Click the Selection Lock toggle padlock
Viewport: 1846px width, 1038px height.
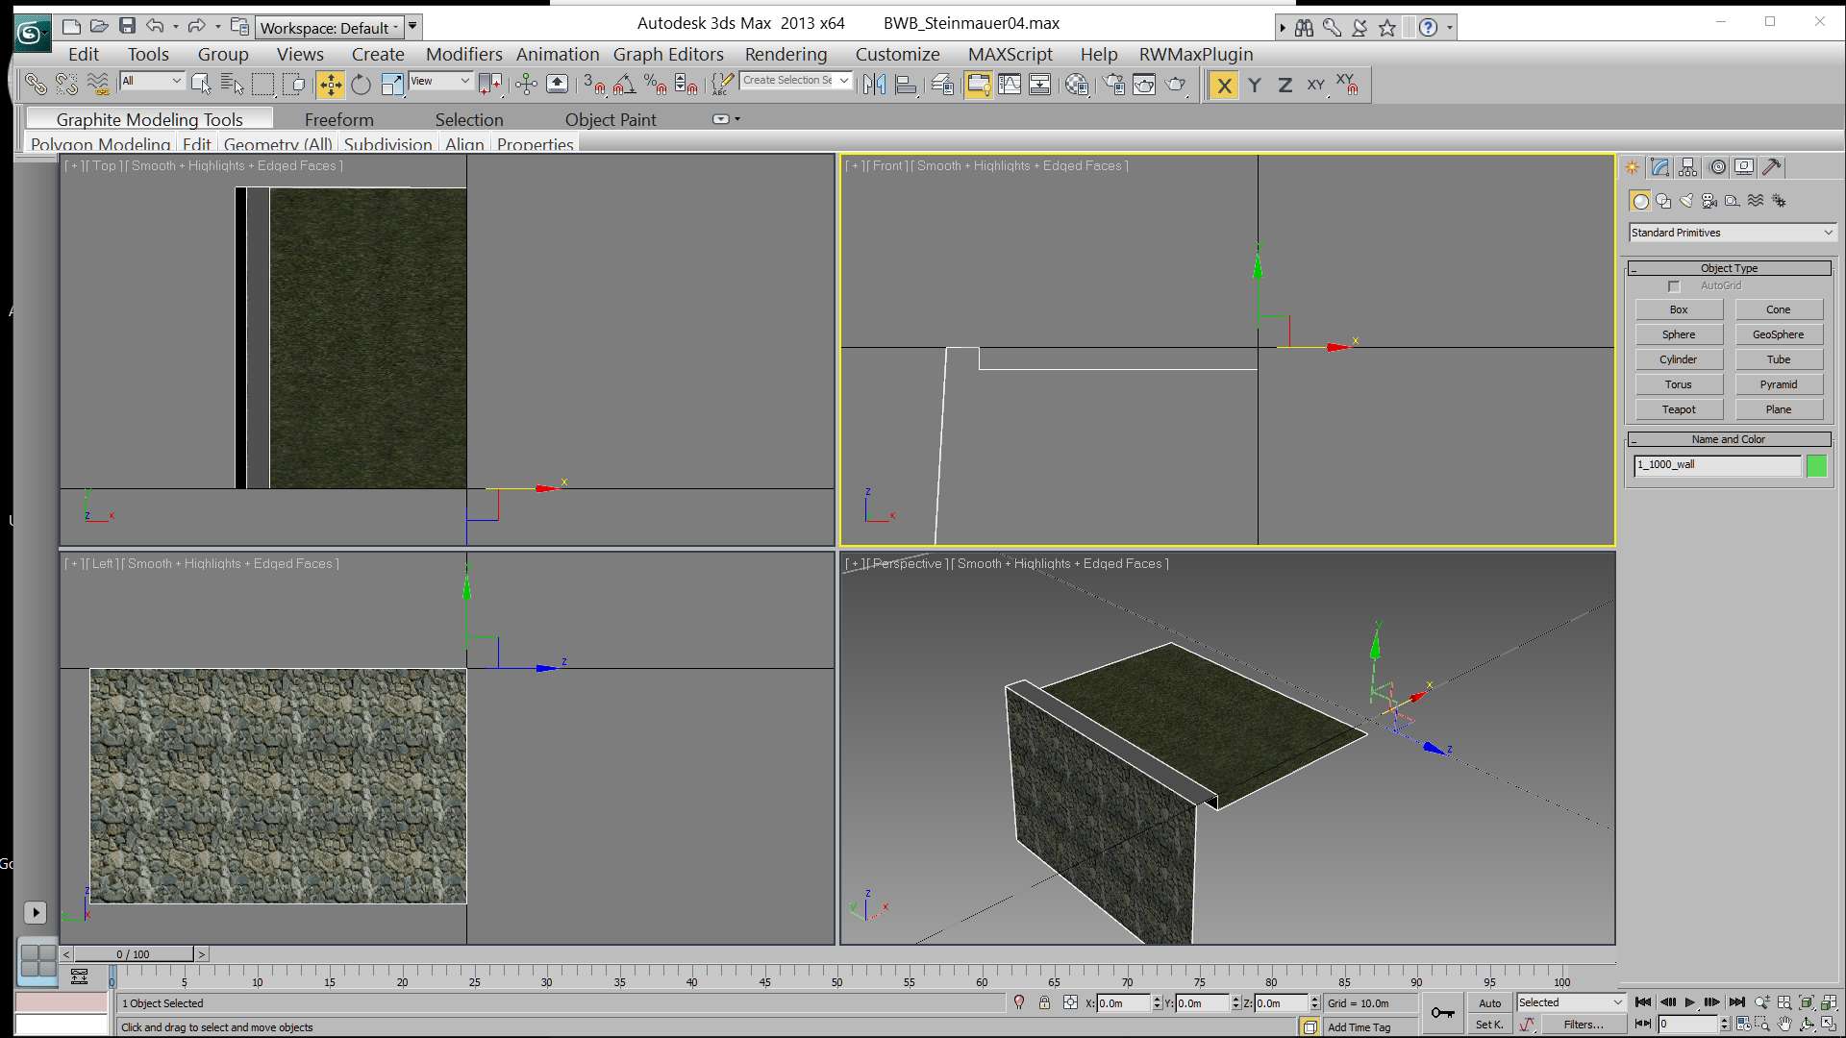1044,1002
